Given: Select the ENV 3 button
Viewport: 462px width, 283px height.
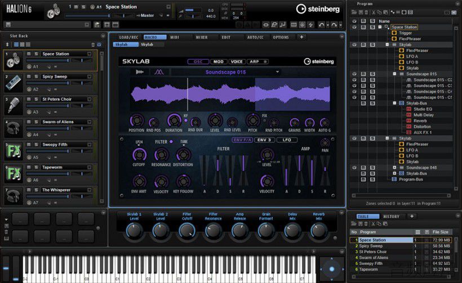Looking at the screenshot, I should pos(264,140).
